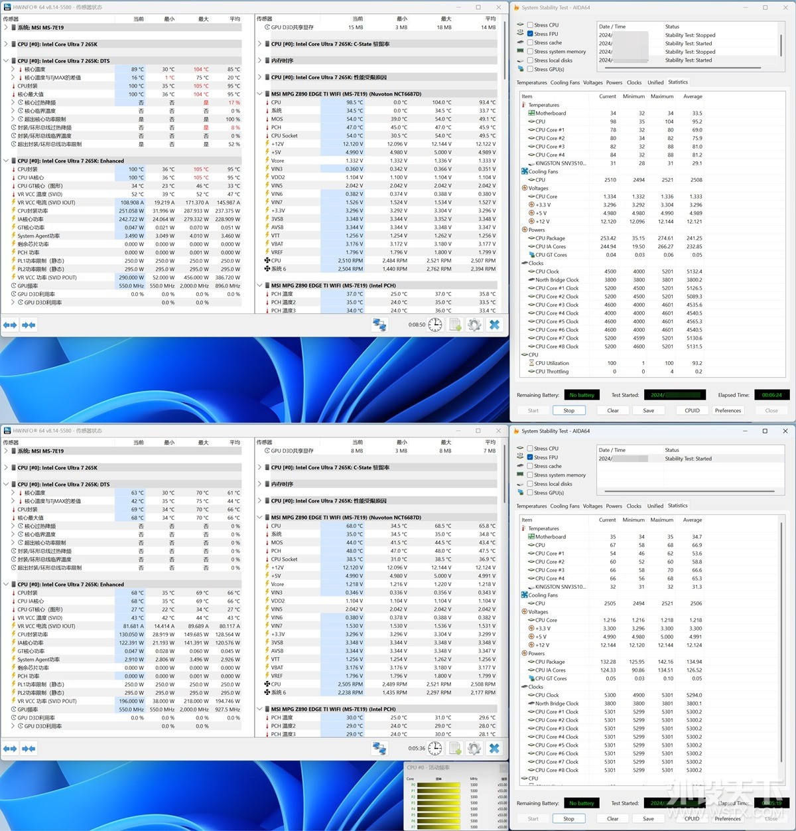Collapse Enhanced sensor group in upper HWiNFO
796x831 pixels.
pos(6,161)
